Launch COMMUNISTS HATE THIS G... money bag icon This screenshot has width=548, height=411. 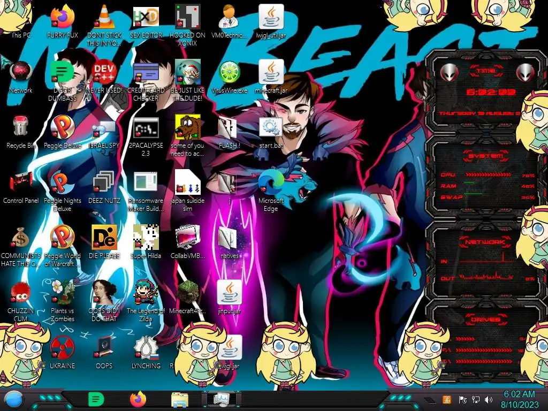coord(21,246)
